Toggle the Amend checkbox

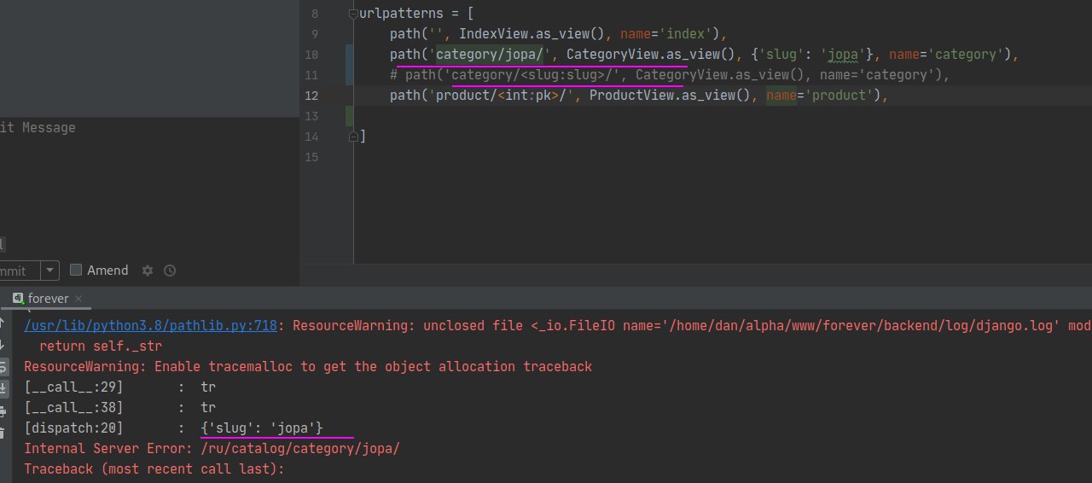[76, 270]
